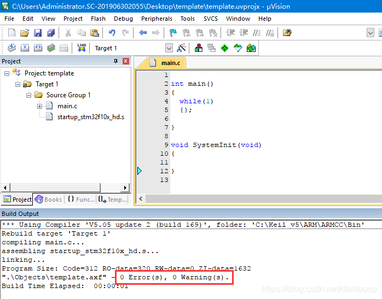Screen dimensions: 382x299
Task: Comment out the selected code lines
Action: click(257, 33)
